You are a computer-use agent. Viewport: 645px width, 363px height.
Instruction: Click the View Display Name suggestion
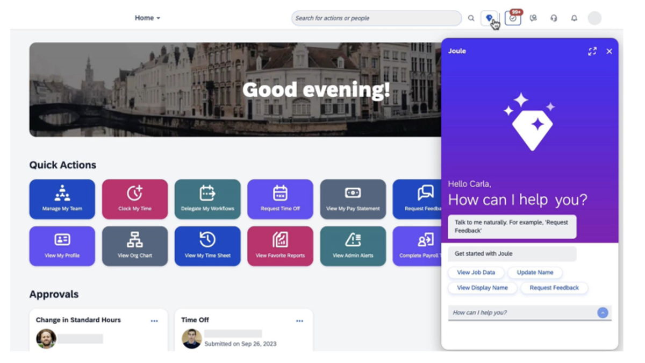coord(483,288)
